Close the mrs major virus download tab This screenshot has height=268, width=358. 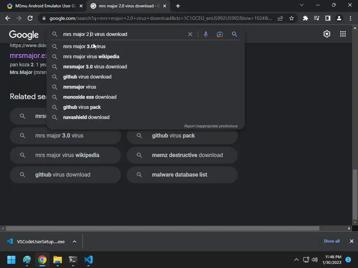click(x=165, y=6)
